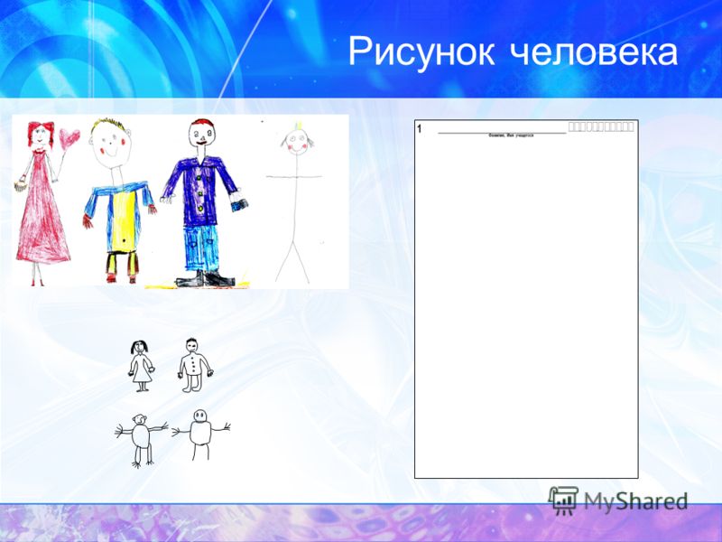
Task: Click the row of code boxes on the form
Action: pos(601,126)
